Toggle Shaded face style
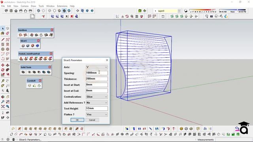The width and height of the screenshot is (253, 142). coord(59,11)
